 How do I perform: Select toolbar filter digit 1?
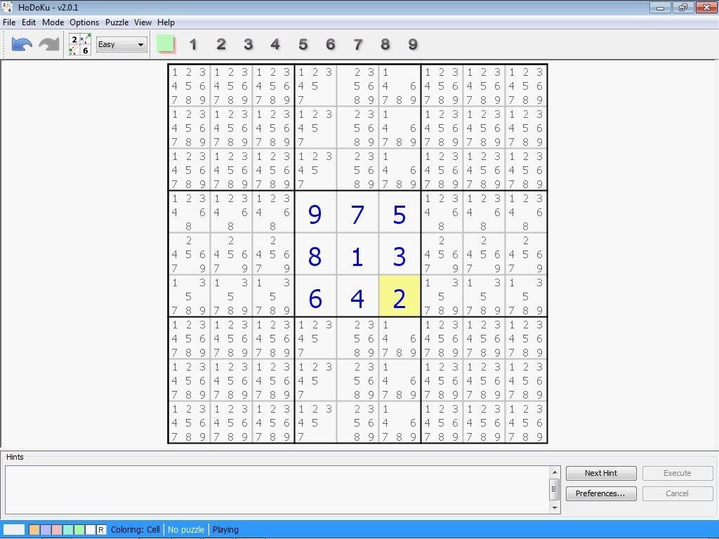[193, 44]
